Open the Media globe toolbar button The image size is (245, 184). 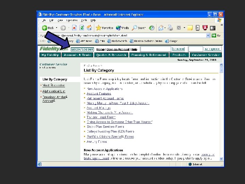click(122, 28)
